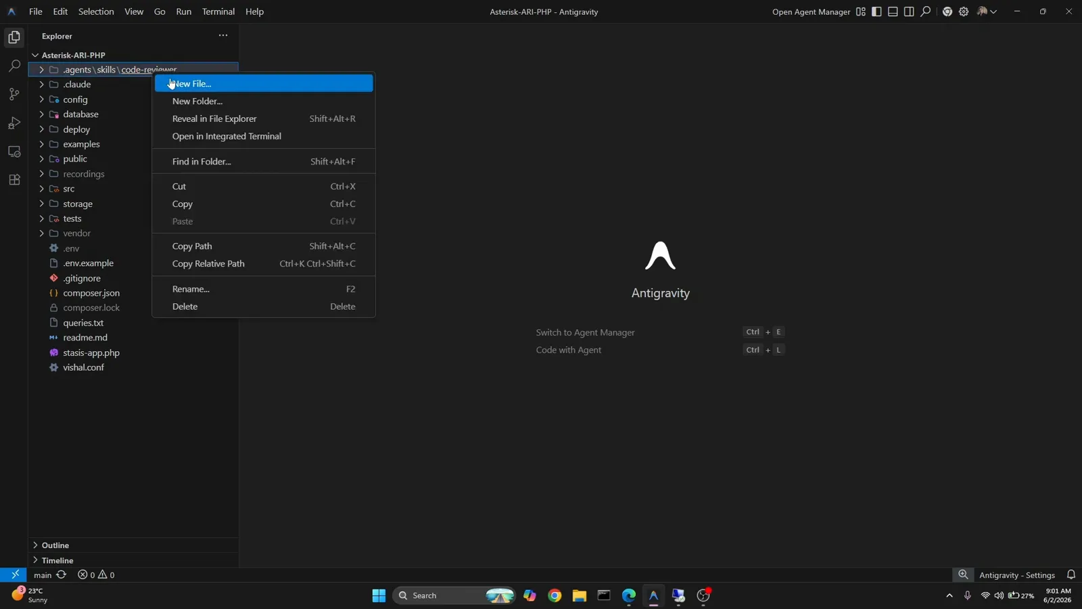Click the synchronize changes icon in status bar
The width and height of the screenshot is (1082, 609).
click(x=62, y=574)
